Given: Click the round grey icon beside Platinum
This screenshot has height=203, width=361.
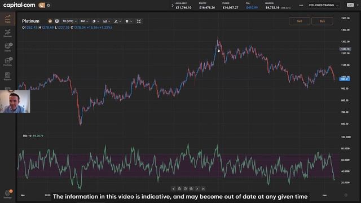Looking at the screenshot, I should click(56, 21).
